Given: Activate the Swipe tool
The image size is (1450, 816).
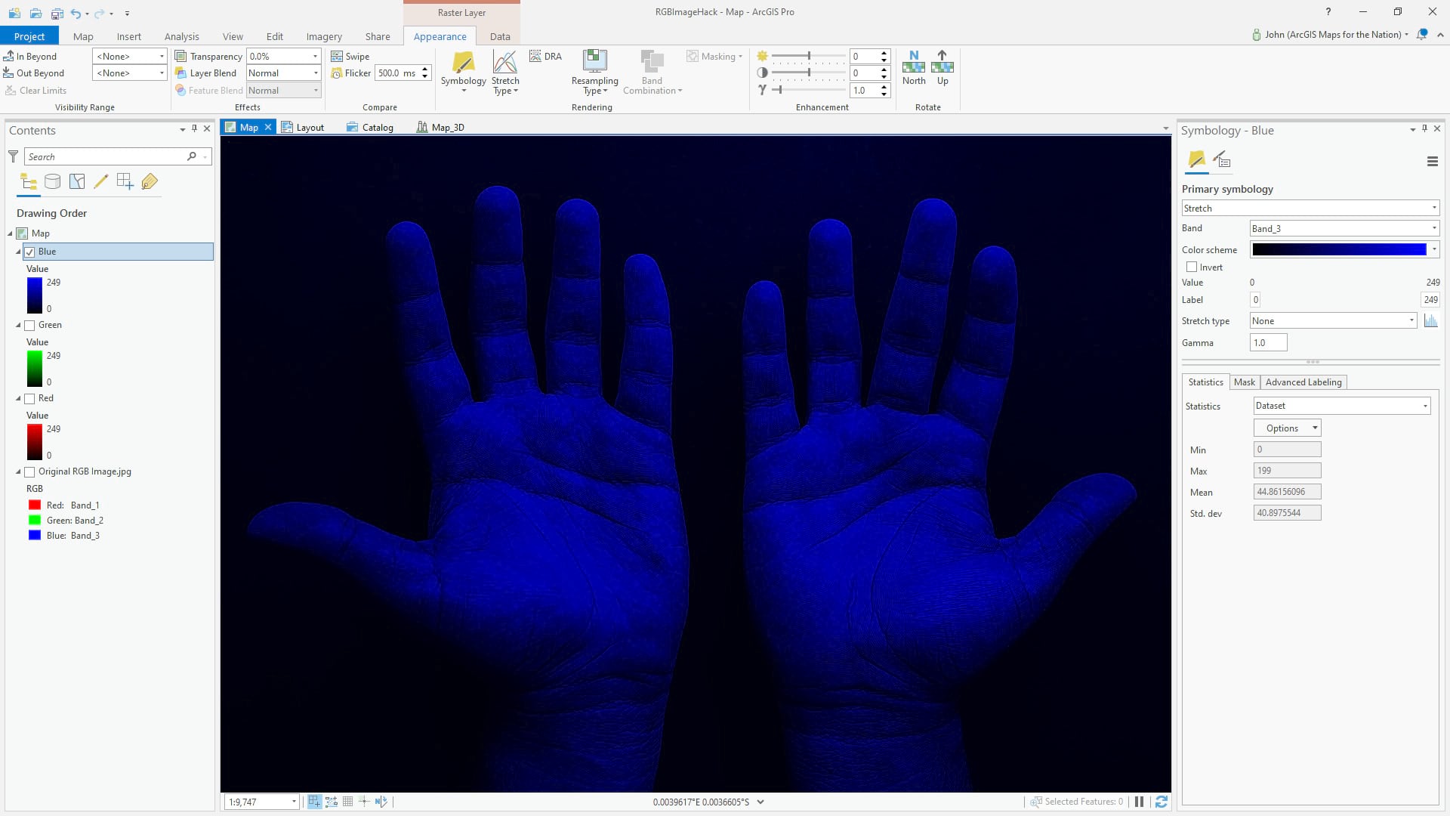Looking at the screenshot, I should coord(350,57).
